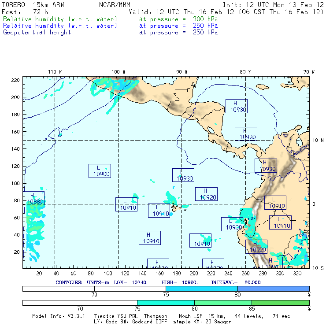Click the 'YSU PBL' scheme text
Screen dimensions: 326x326
click(x=127, y=316)
